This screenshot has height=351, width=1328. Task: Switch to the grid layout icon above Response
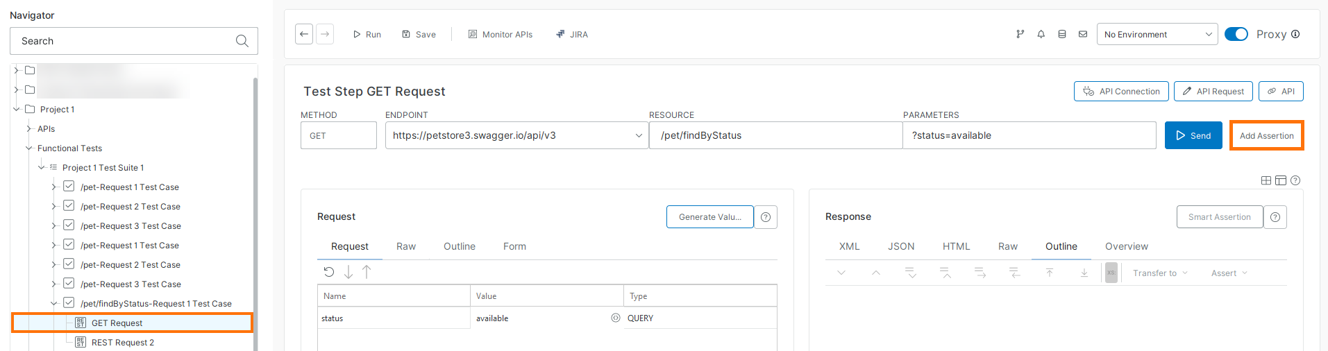coord(1266,180)
